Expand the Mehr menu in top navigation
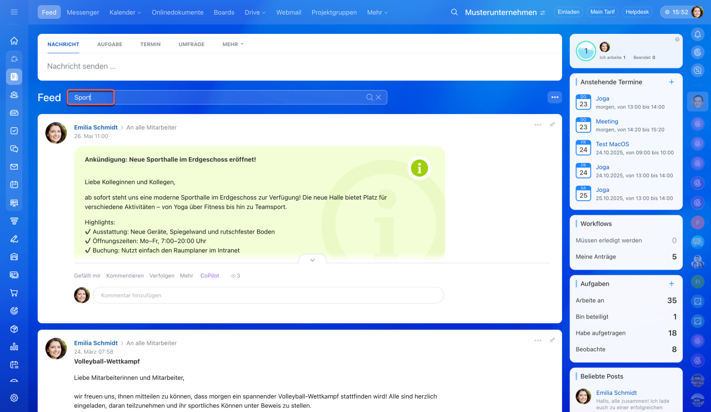The image size is (711, 412). (378, 12)
